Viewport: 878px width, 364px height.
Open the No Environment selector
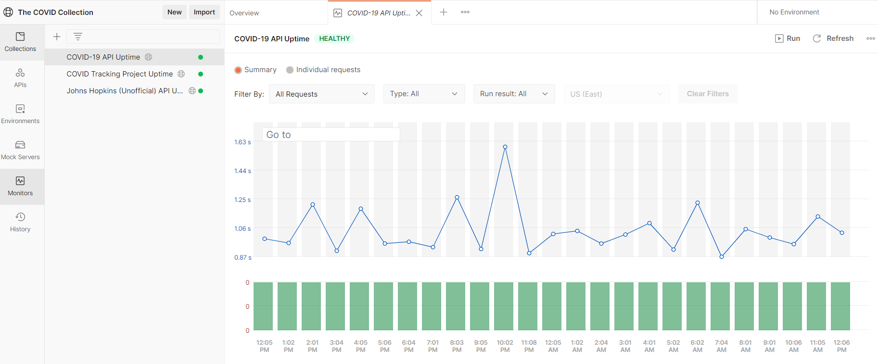794,12
